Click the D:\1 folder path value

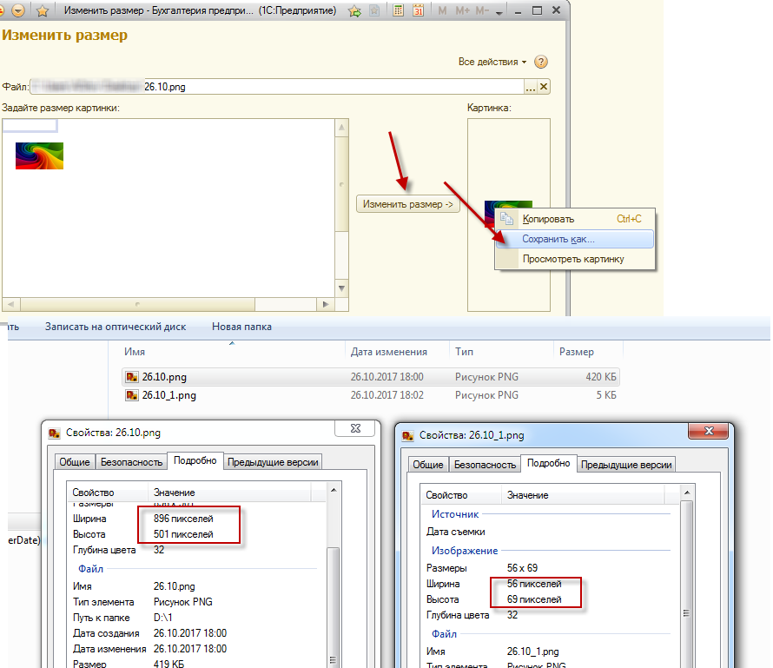pyautogui.click(x=162, y=618)
